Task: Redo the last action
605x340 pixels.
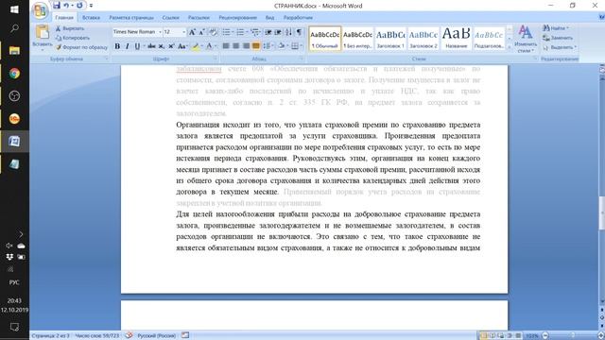Action: pyautogui.click(x=79, y=6)
